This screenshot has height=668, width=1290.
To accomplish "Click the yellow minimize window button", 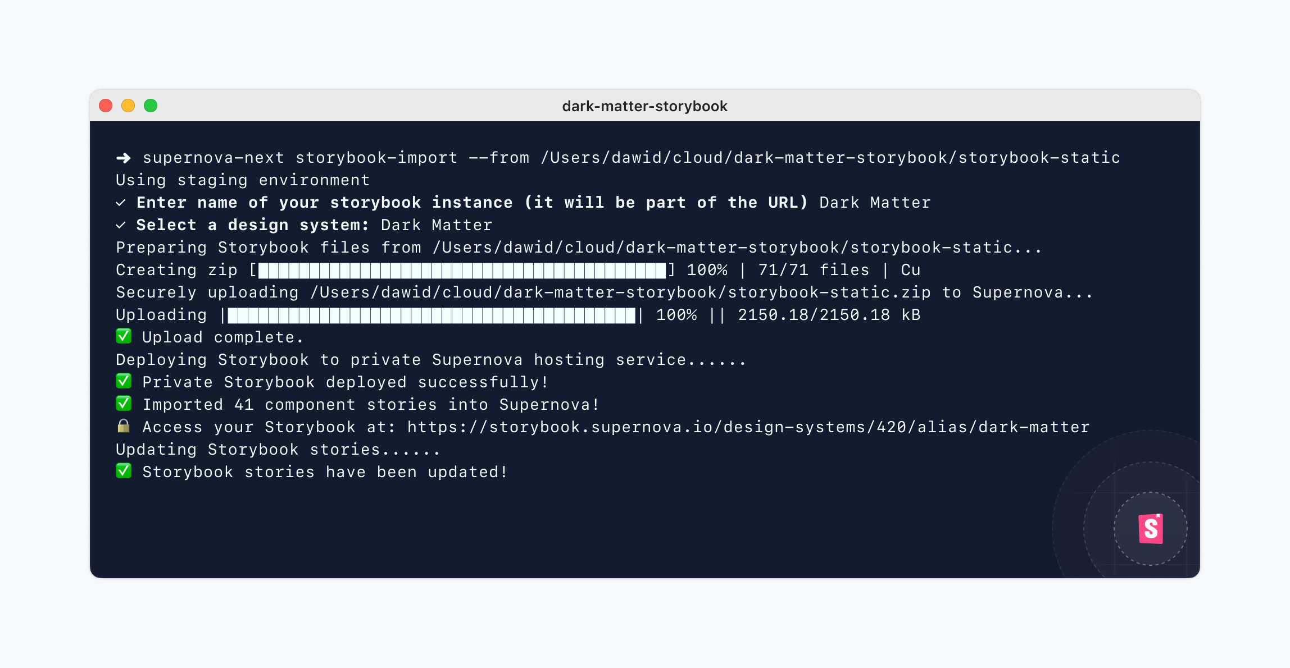I will 128,106.
